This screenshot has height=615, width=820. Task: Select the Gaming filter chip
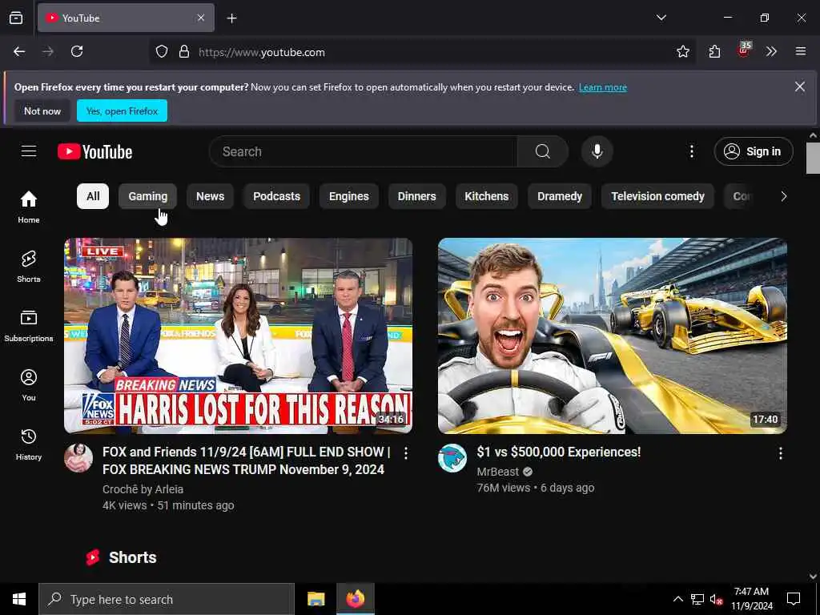click(x=148, y=196)
